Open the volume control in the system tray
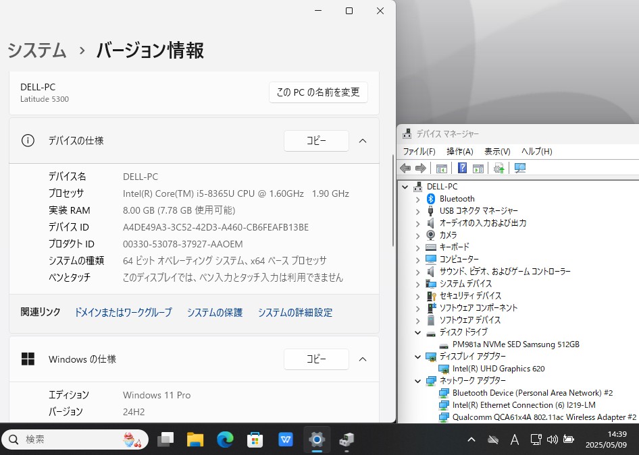 [552, 439]
